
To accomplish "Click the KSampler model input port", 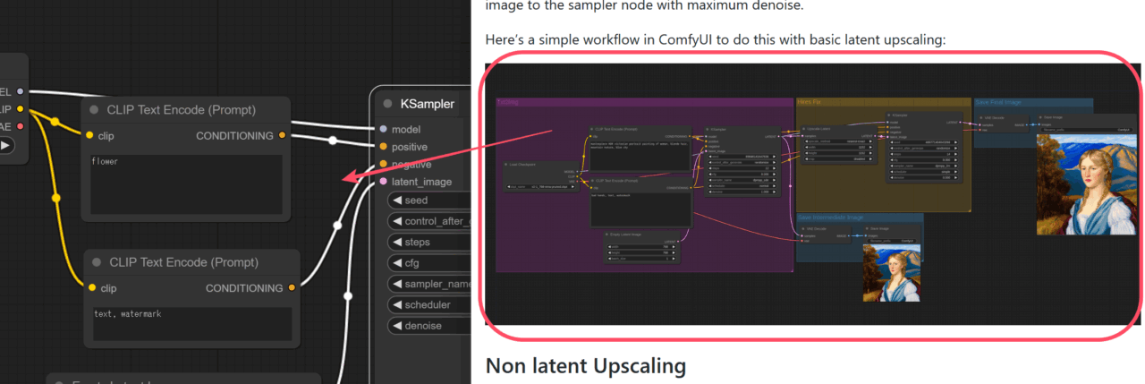I will click(384, 129).
